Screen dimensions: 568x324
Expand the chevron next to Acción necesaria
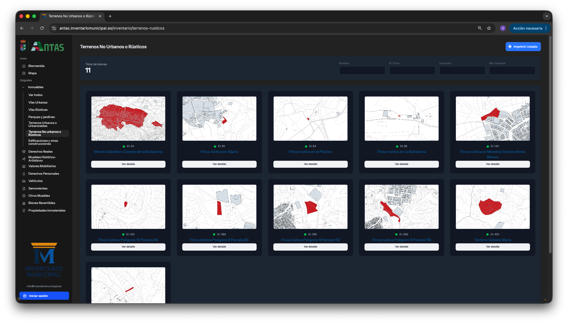tap(546, 28)
